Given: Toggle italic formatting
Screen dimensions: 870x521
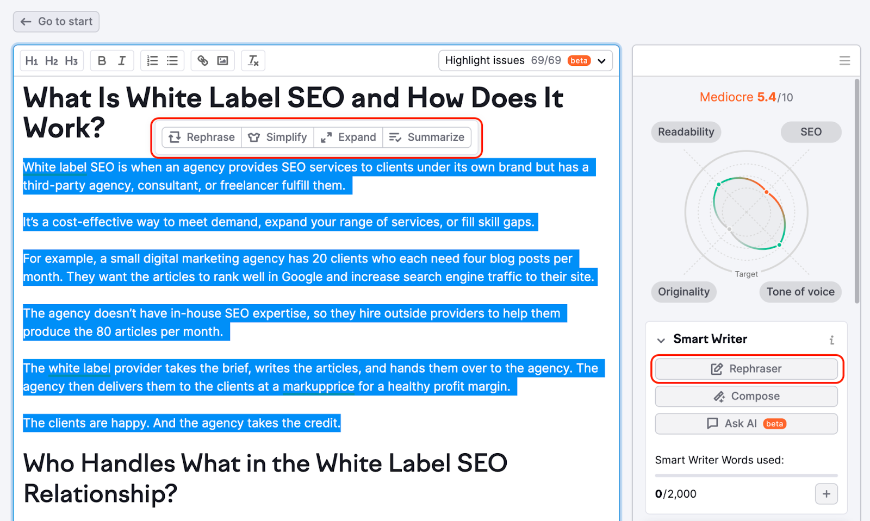Looking at the screenshot, I should [122, 60].
